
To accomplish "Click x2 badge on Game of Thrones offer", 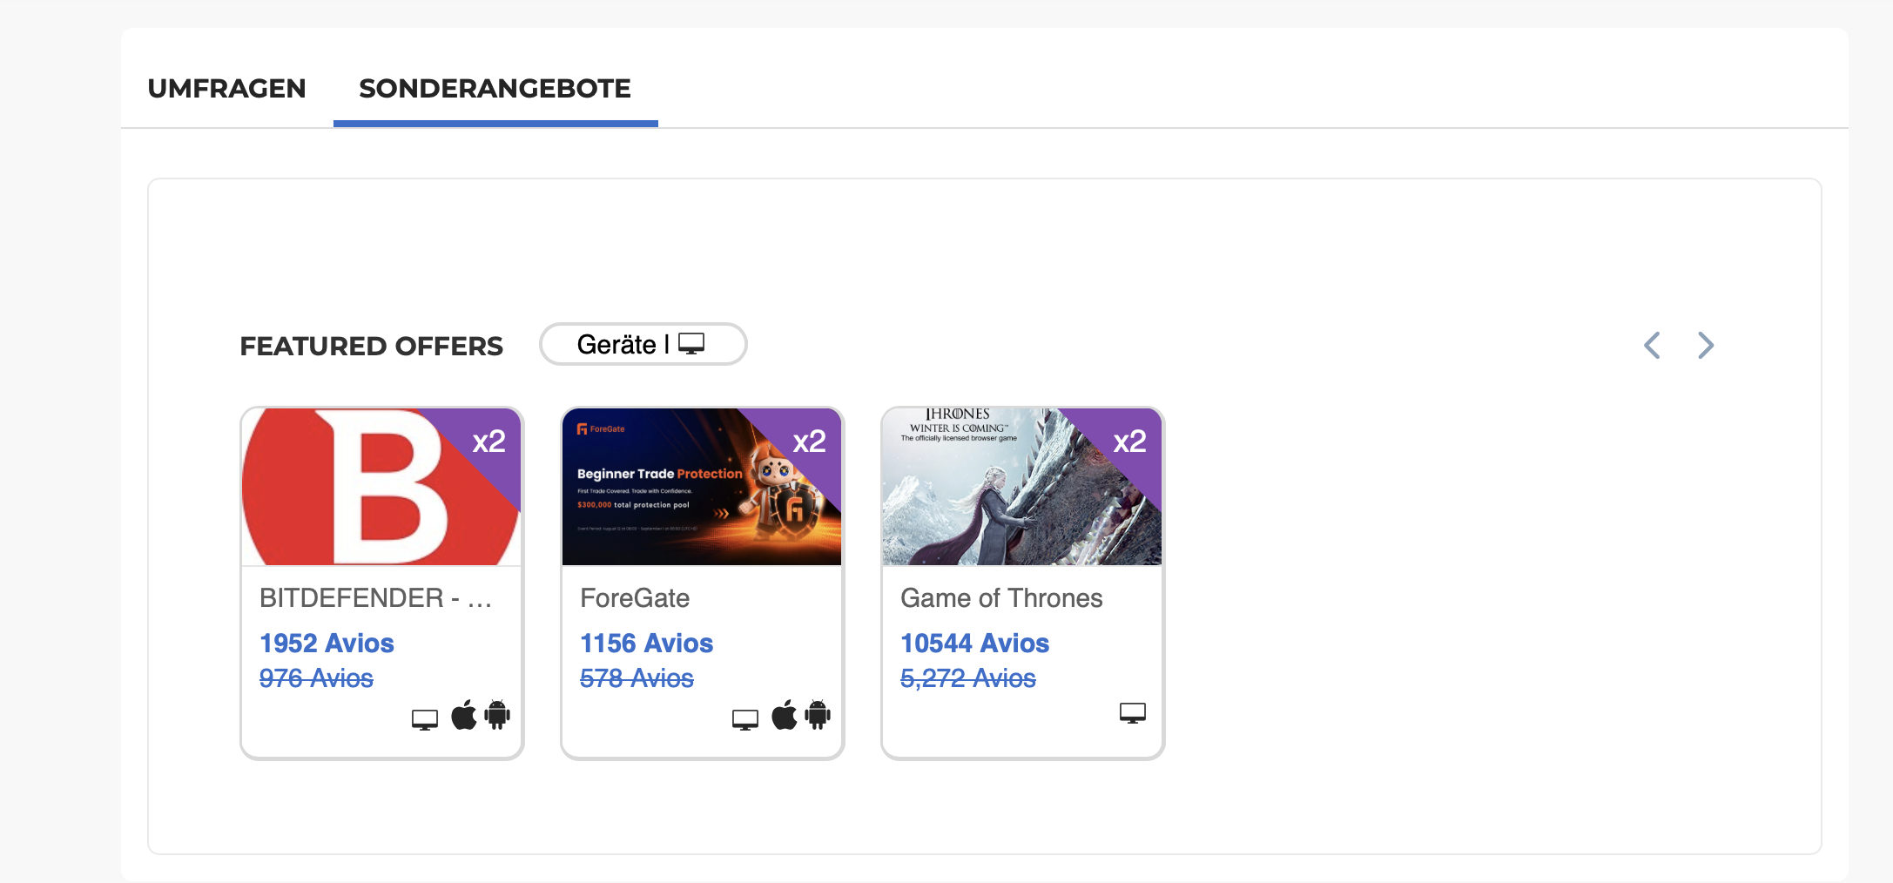I will (x=1130, y=441).
